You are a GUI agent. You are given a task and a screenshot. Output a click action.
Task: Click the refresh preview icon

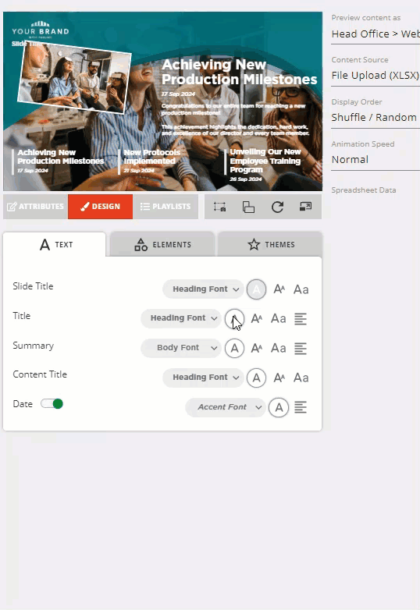click(277, 207)
